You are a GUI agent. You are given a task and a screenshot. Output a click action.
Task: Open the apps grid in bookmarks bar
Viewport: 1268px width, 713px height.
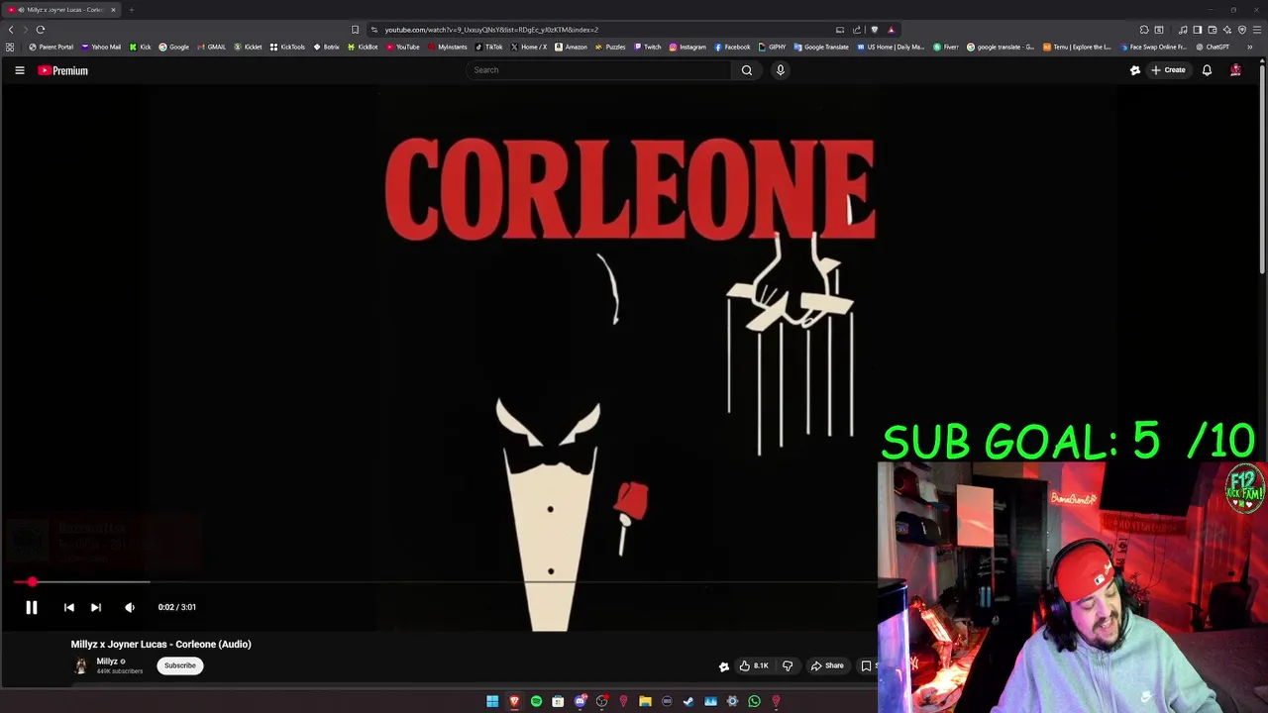tap(10, 47)
